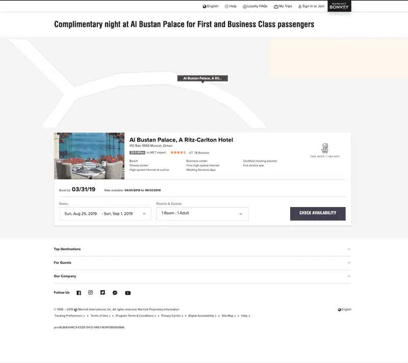Expand the Our Company section
This screenshot has width=408, height=363.
[x=202, y=276]
